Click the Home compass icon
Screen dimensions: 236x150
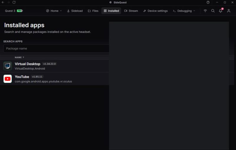tap(47, 11)
